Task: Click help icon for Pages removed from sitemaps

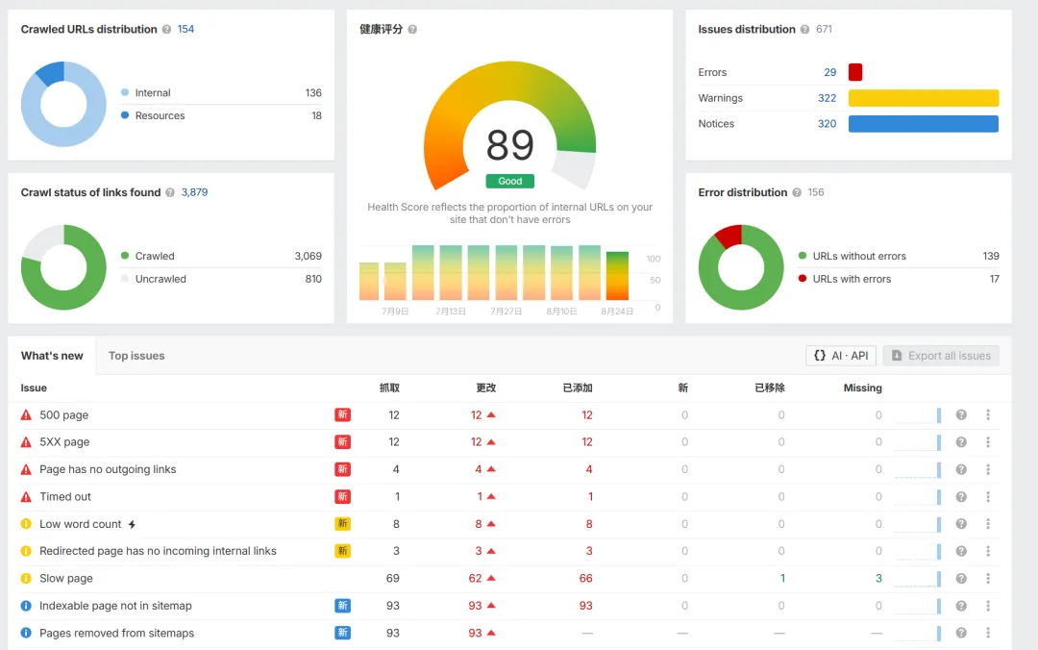Action: (961, 633)
